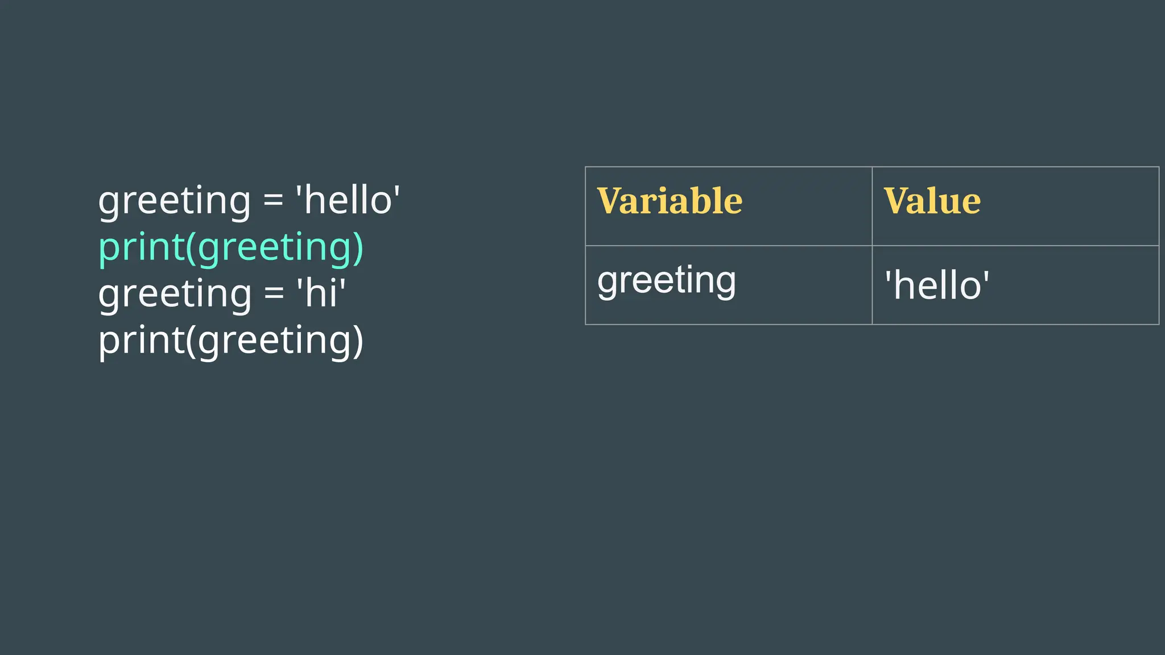
Task: Click the first code line assigning 'hello'
Action: coord(249,201)
